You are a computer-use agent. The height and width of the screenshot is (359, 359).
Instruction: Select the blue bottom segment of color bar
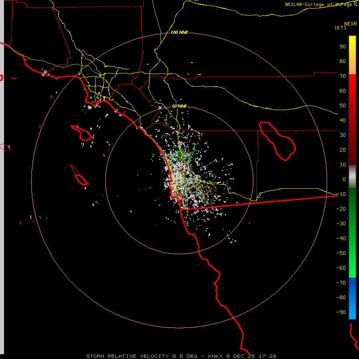352,298
